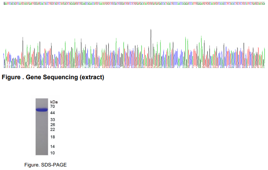Image resolution: width=268 pixels, height=170 pixels.
Task: Click the 18 kDa marker label
Action: click(53, 137)
